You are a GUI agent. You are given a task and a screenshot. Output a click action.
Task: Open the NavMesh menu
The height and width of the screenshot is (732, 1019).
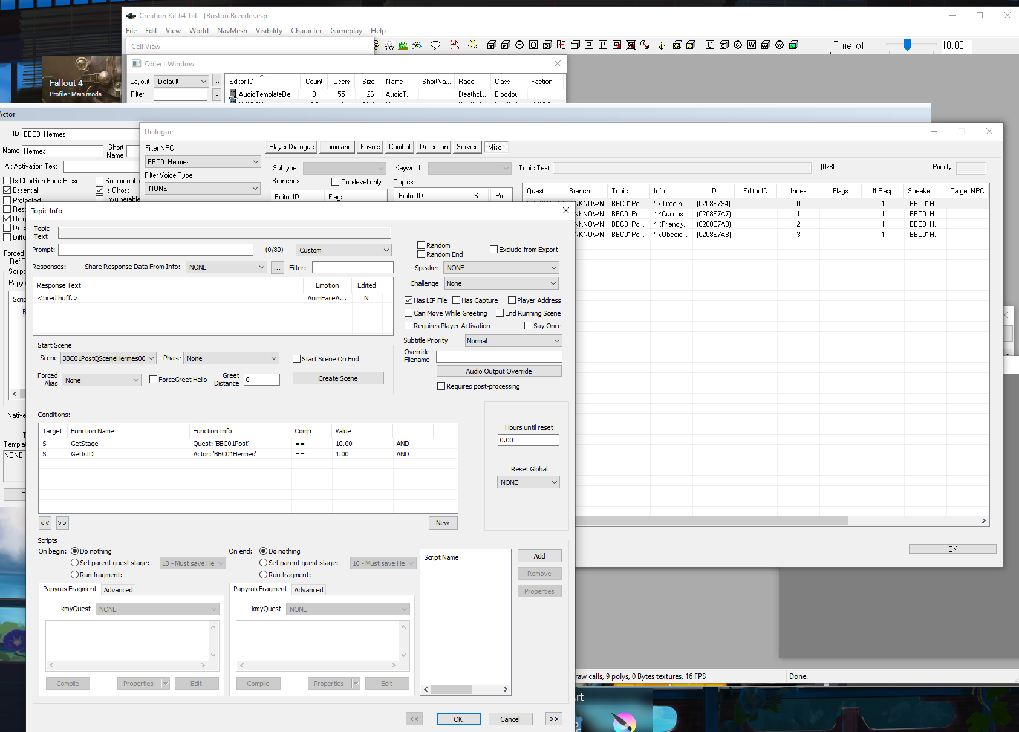point(232,31)
